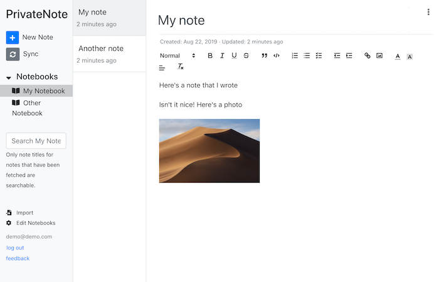439x282 pixels.
Task: Focus the Search My Notes field
Action: tap(36, 141)
